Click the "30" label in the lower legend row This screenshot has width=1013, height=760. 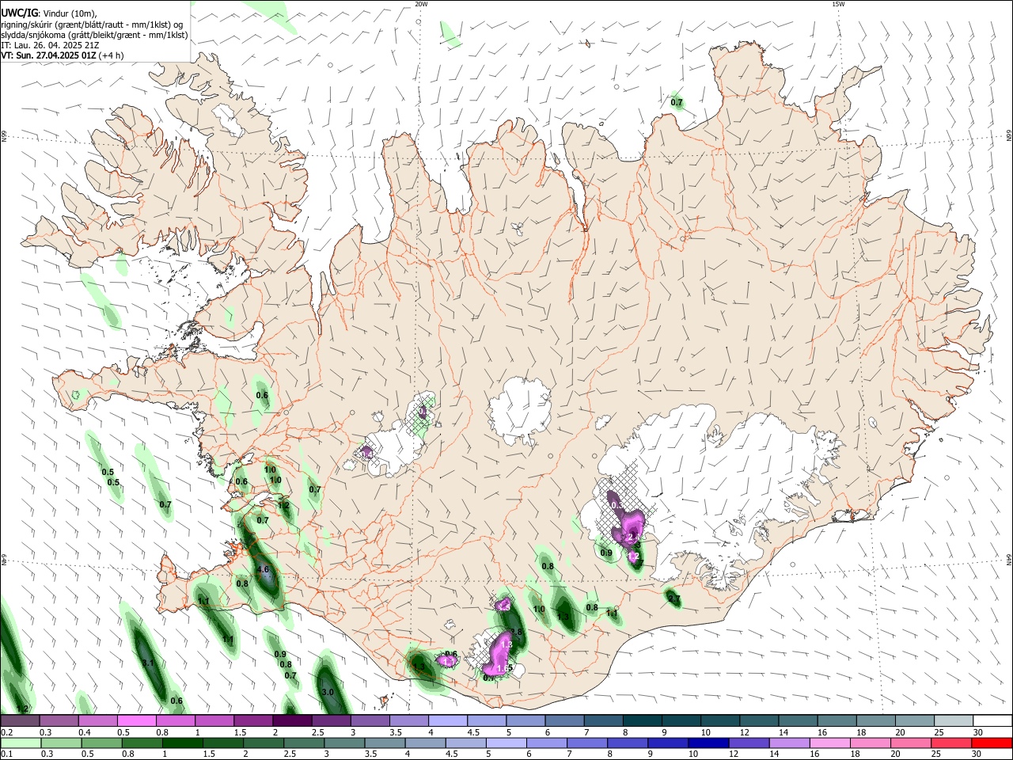pyautogui.click(x=977, y=754)
